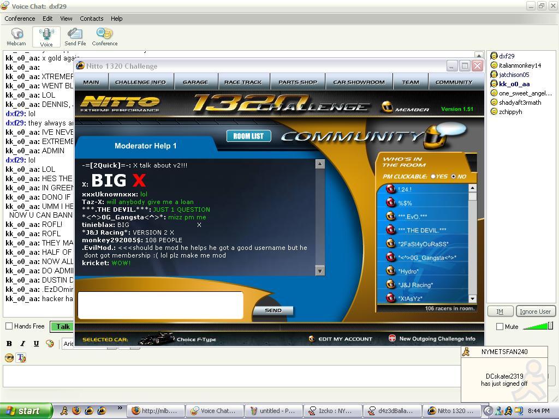
Task: Open the RACE TRACK tab
Action: point(243,82)
